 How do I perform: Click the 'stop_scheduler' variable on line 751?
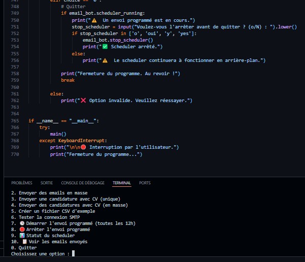pos(91,27)
